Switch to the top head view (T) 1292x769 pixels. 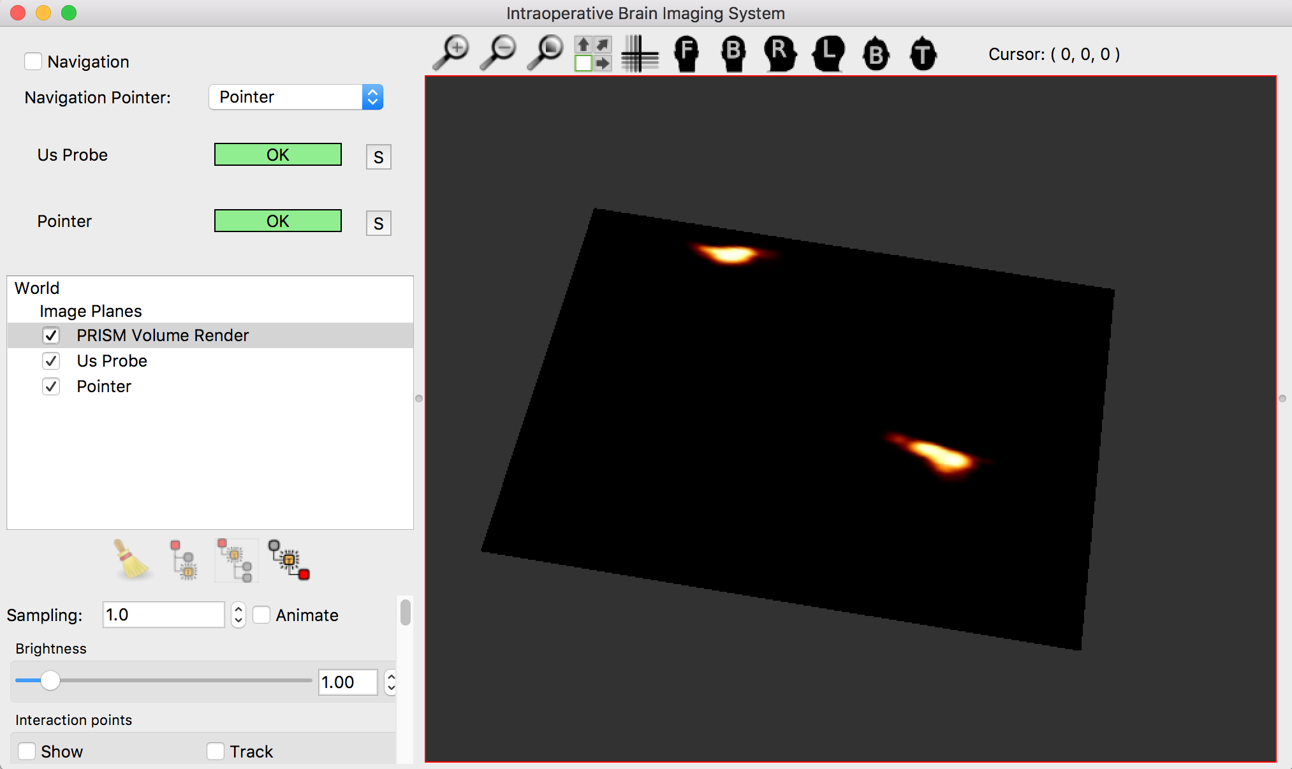[x=923, y=54]
